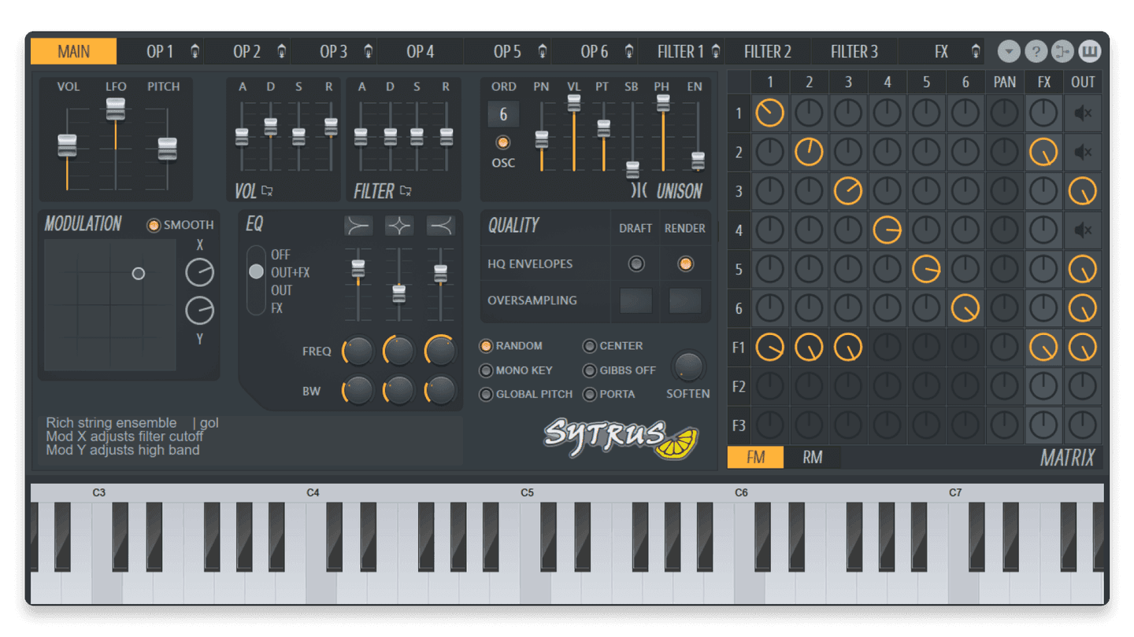
Task: Open the Sytrus options dropdown arrow
Action: click(1009, 52)
